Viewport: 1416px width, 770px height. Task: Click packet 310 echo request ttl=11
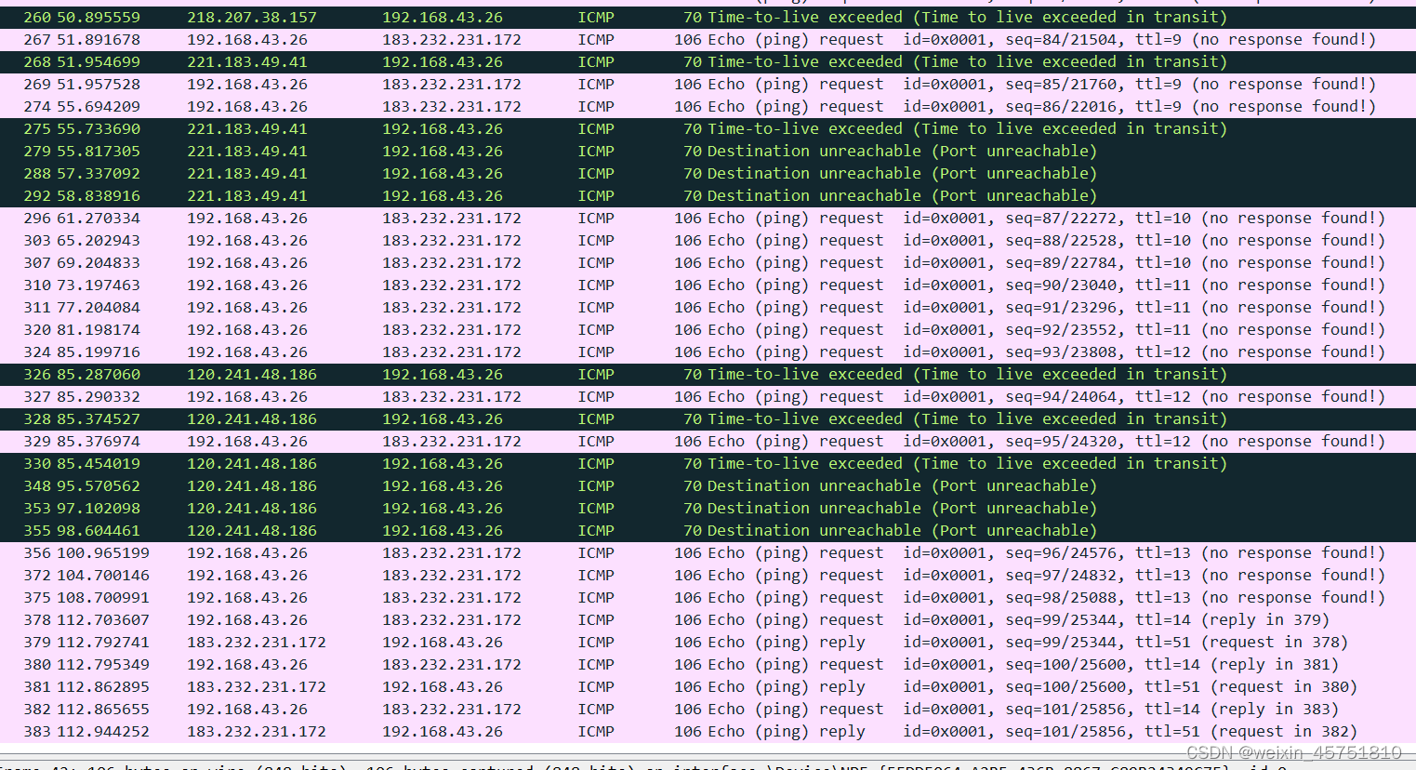click(x=708, y=285)
